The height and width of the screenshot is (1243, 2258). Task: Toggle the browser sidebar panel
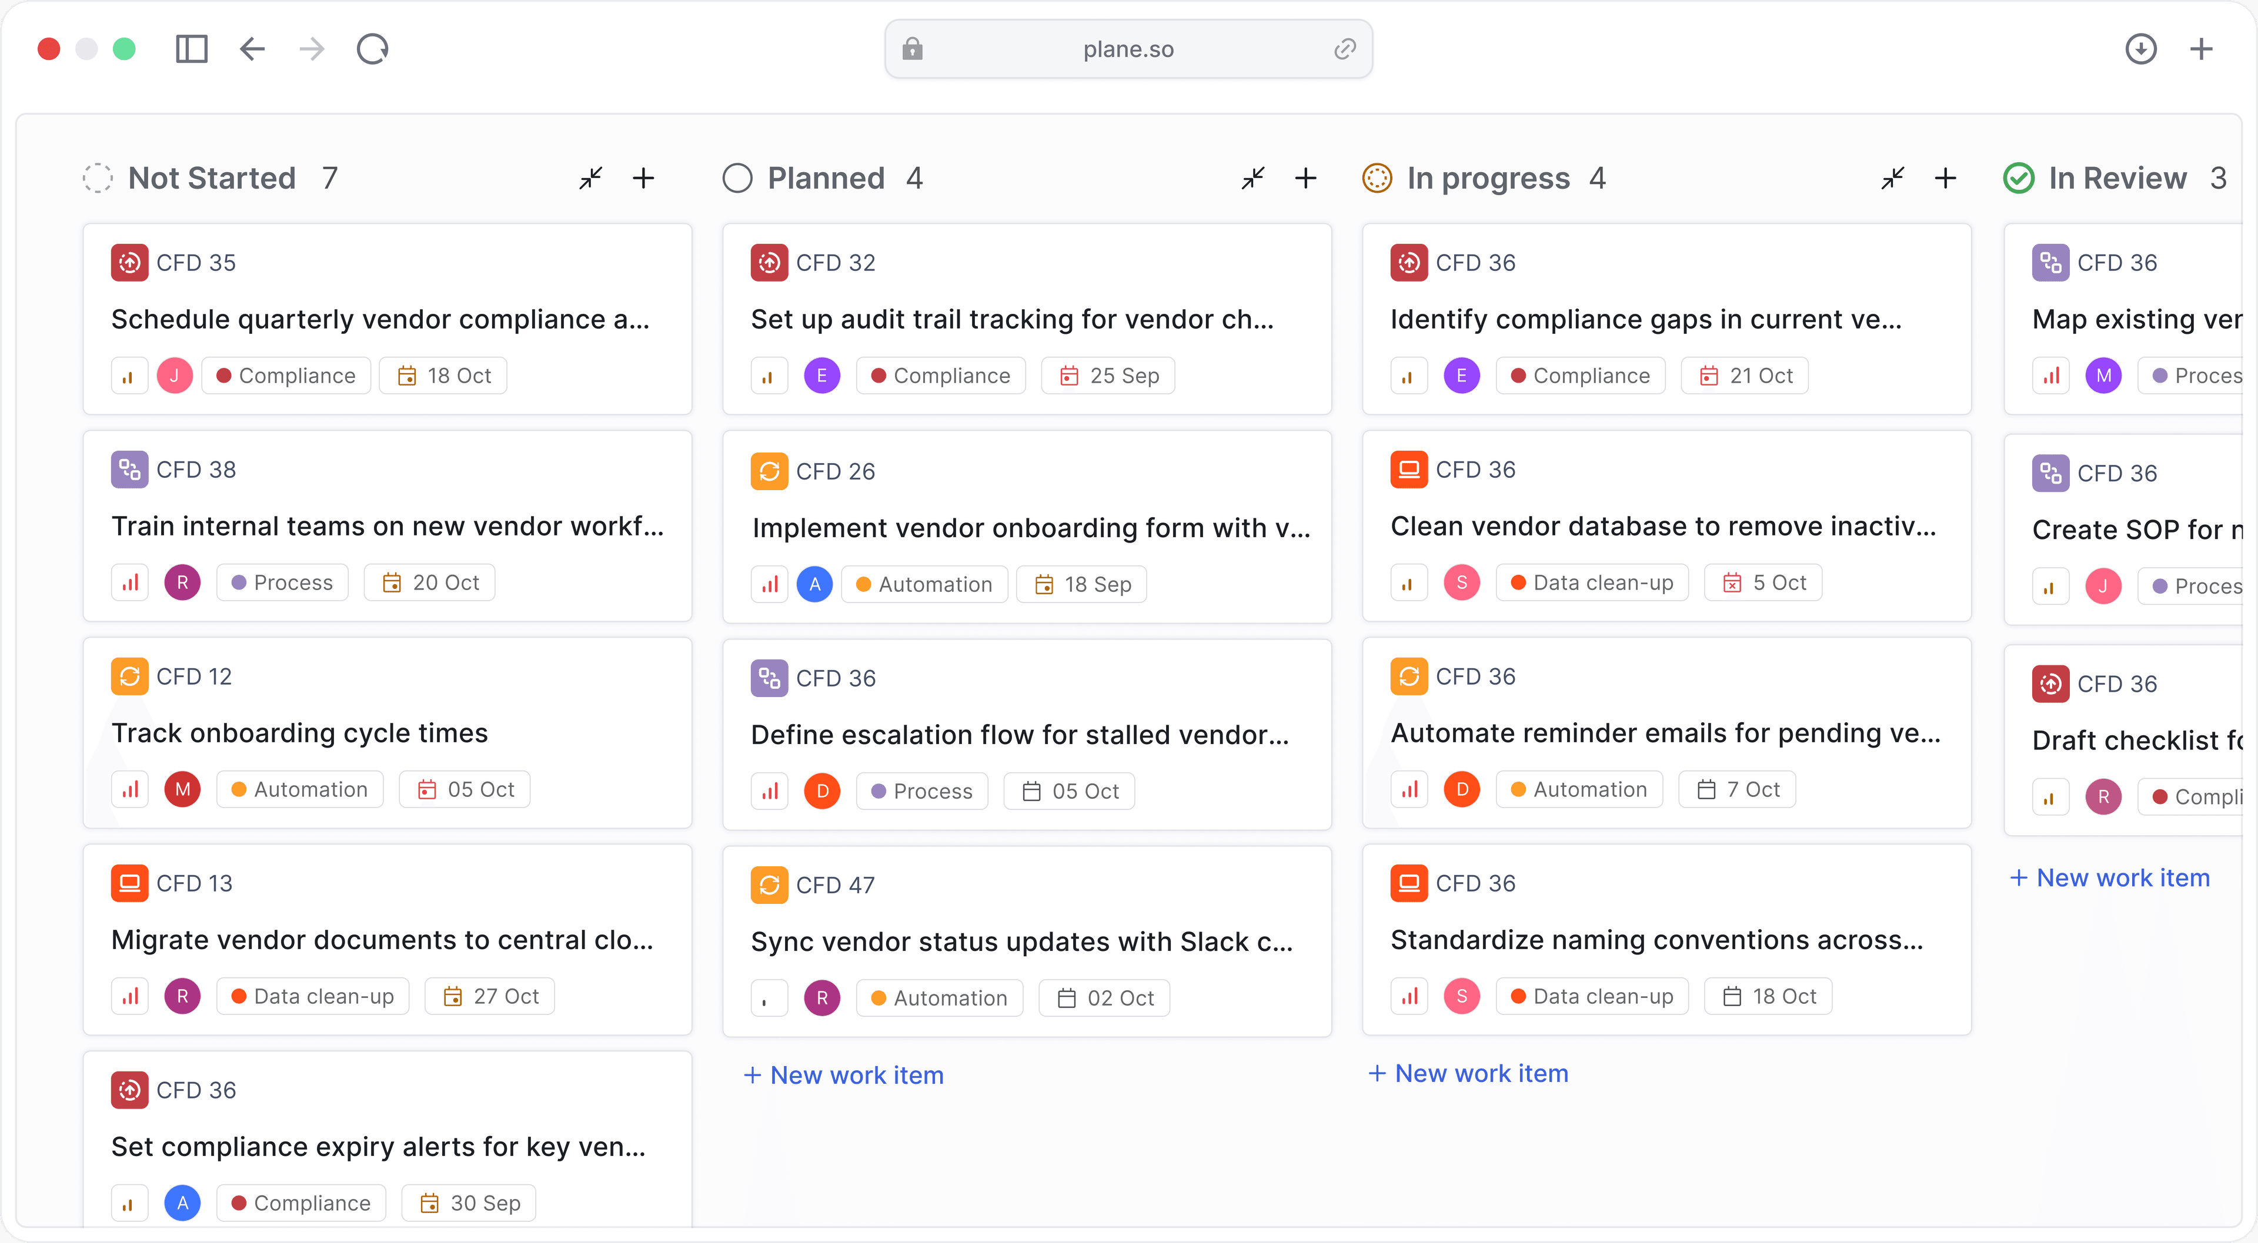191,49
